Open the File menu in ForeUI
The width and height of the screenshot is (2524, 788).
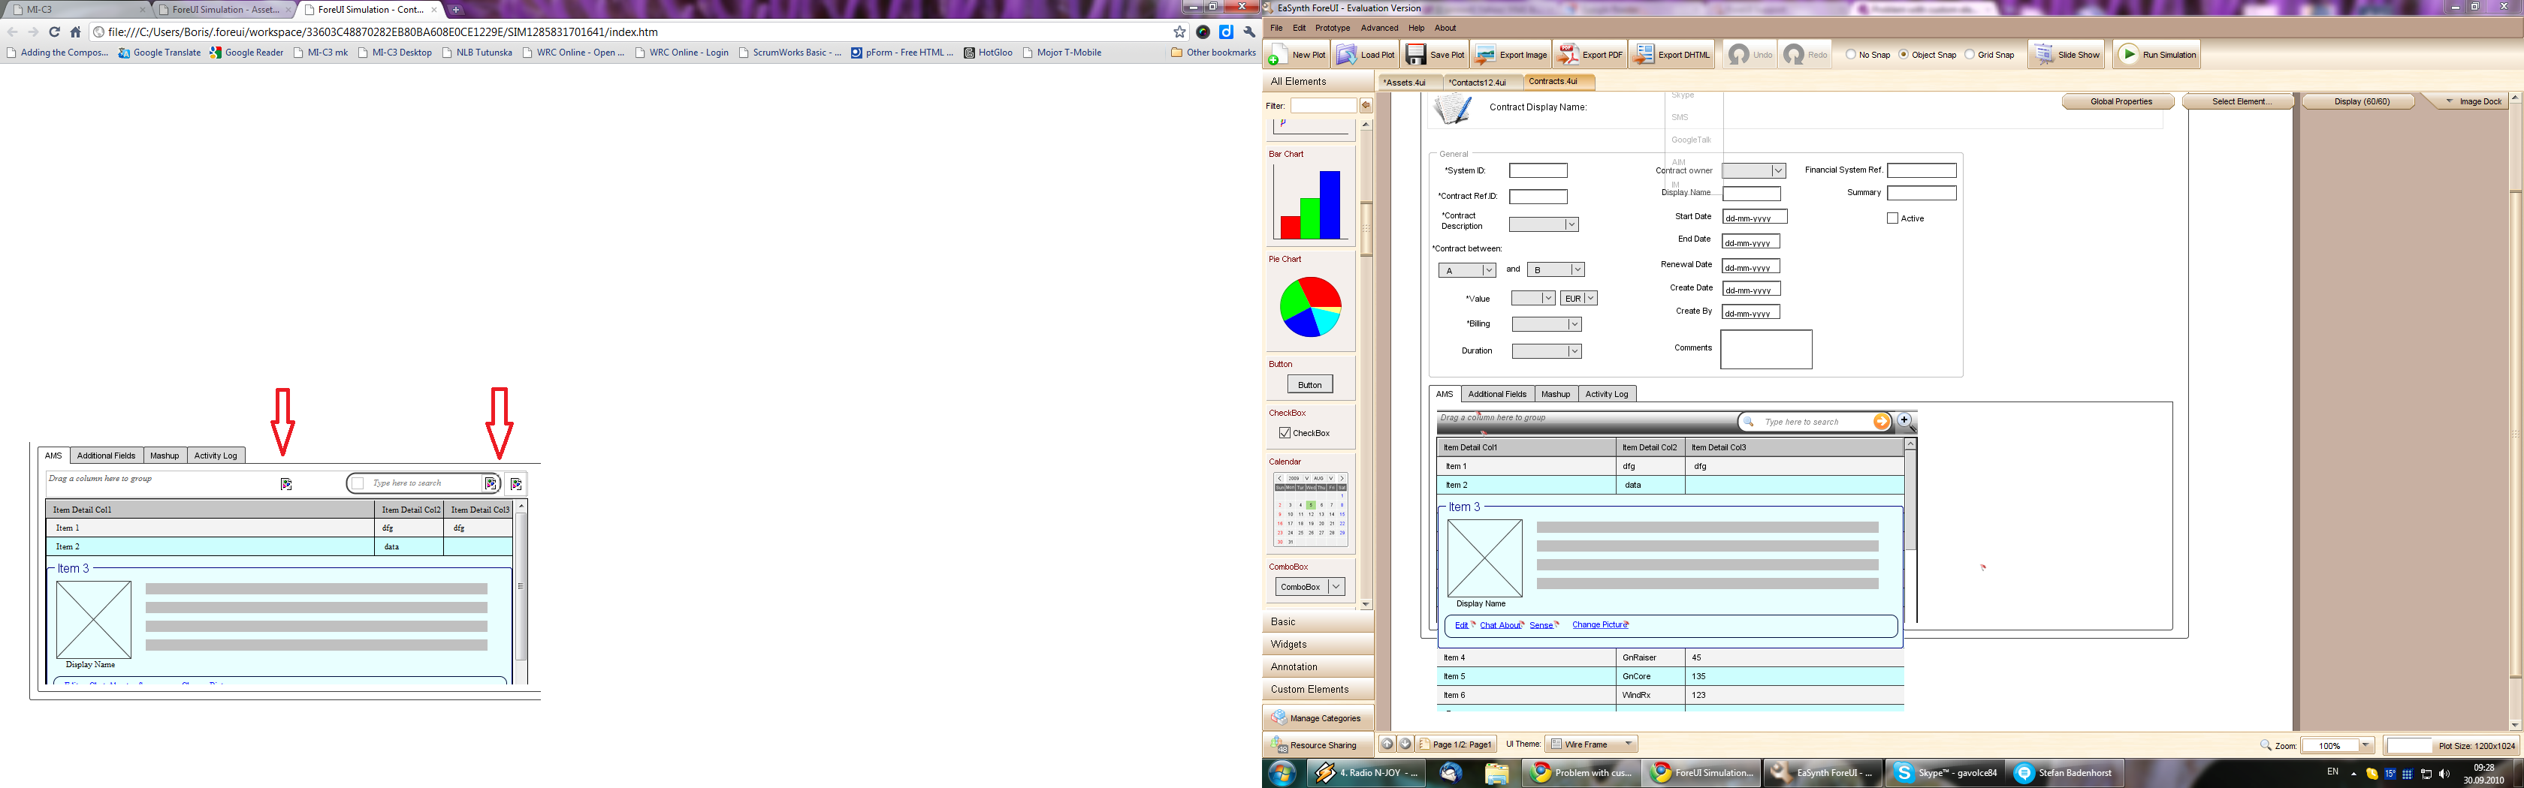pos(1276,28)
